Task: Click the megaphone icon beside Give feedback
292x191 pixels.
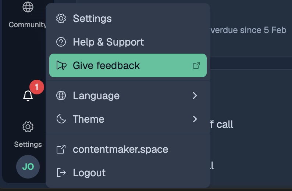Action: [x=61, y=65]
